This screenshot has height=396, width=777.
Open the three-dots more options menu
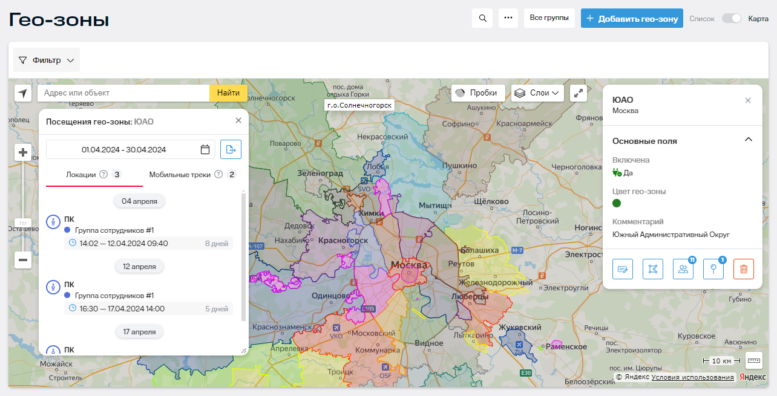(508, 18)
